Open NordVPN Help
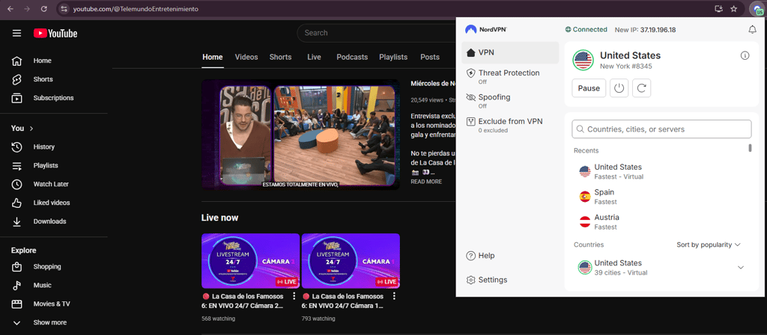The width and height of the screenshot is (767, 335). [x=481, y=256]
